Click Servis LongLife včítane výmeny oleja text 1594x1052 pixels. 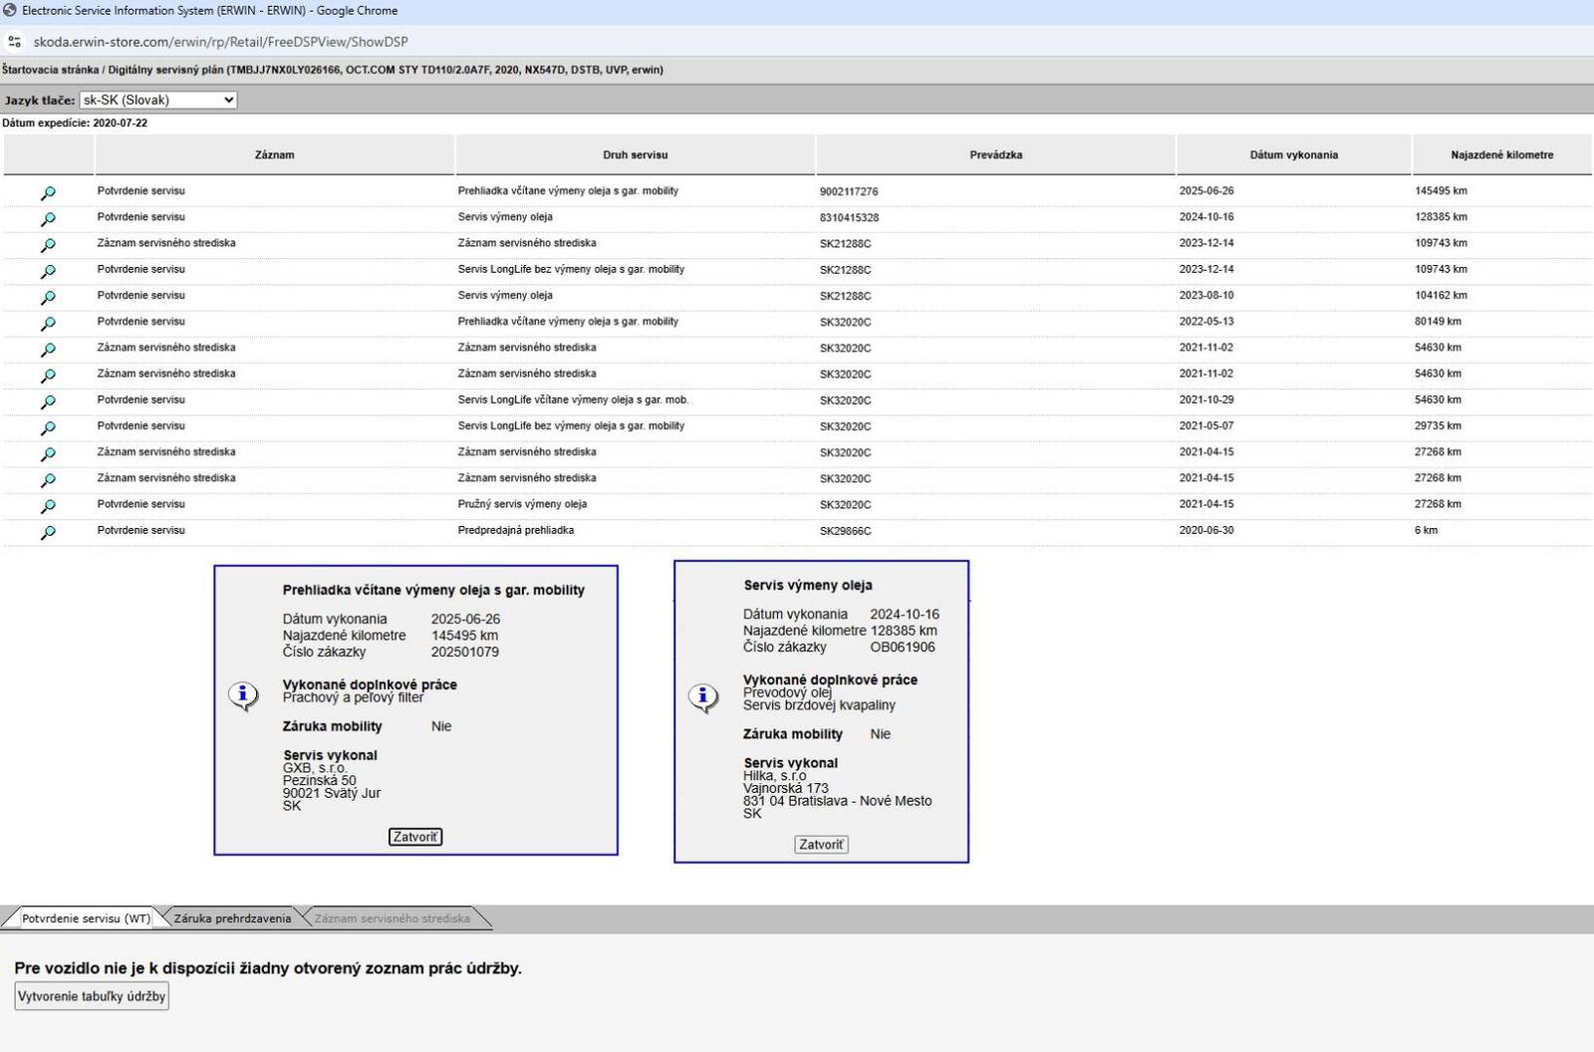coord(573,399)
